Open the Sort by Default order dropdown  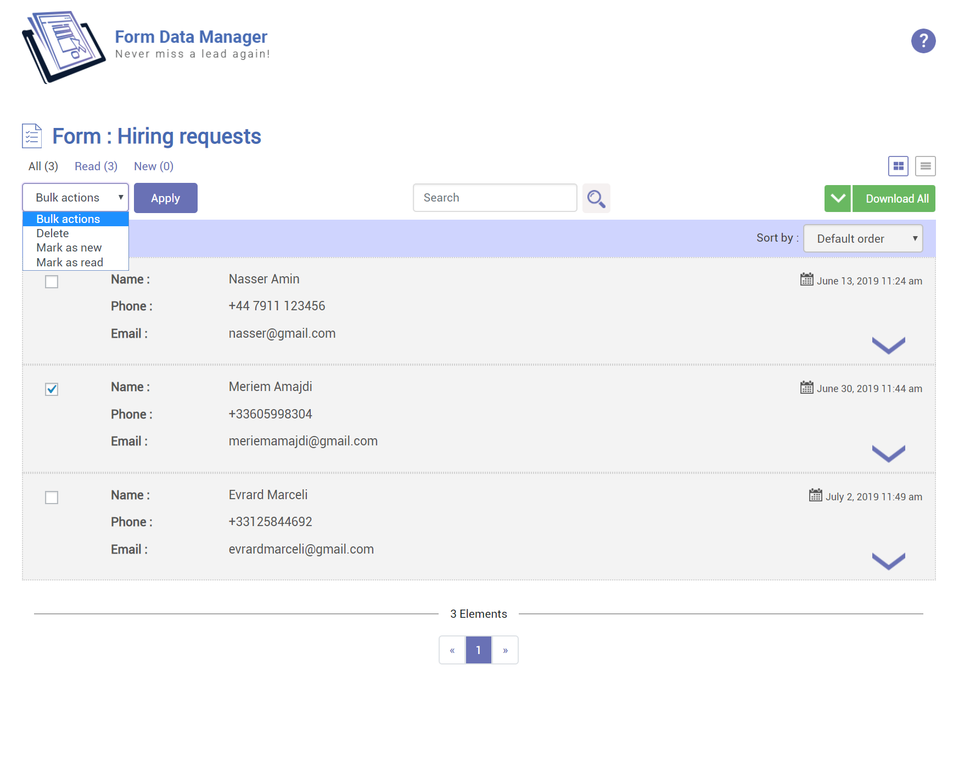coord(862,239)
